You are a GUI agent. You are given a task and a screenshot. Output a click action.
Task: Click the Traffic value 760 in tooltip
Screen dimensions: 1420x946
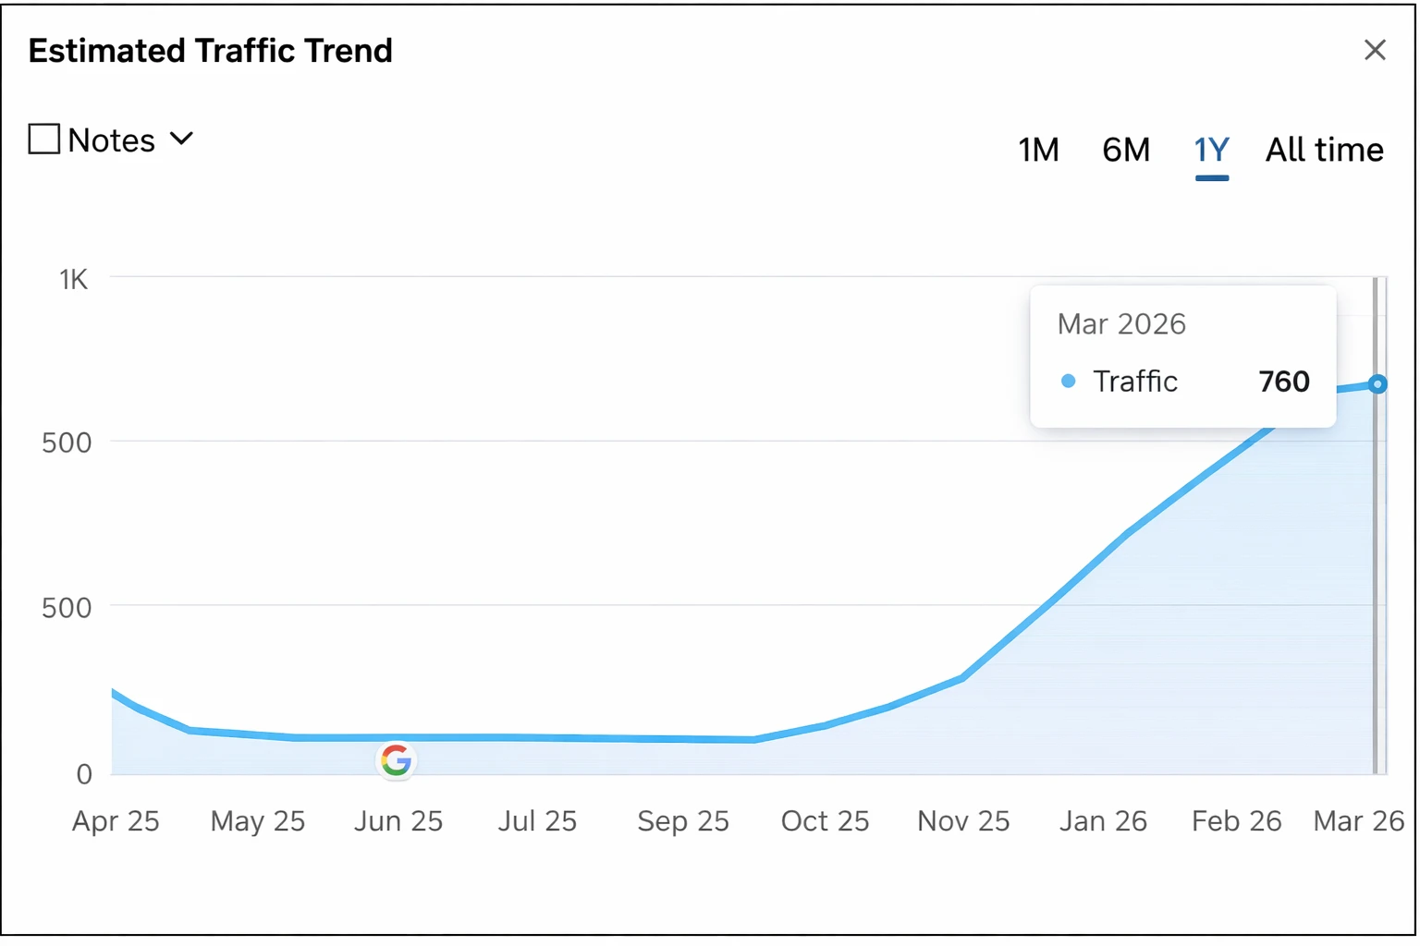[x=1283, y=381]
